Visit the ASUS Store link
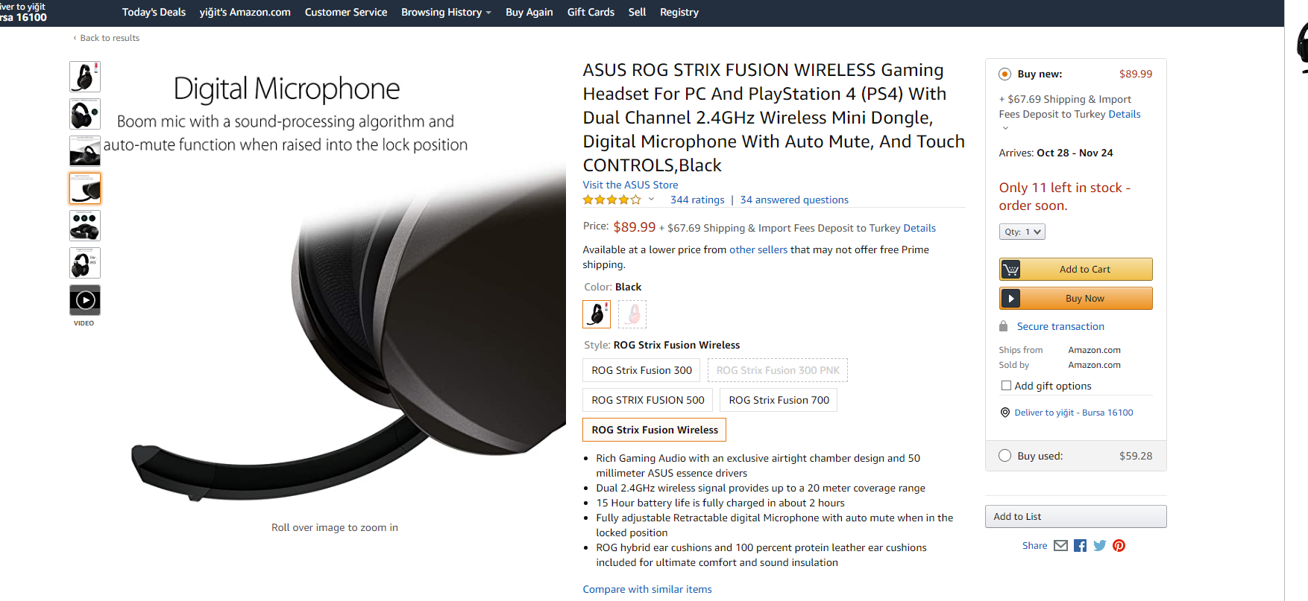 [630, 185]
